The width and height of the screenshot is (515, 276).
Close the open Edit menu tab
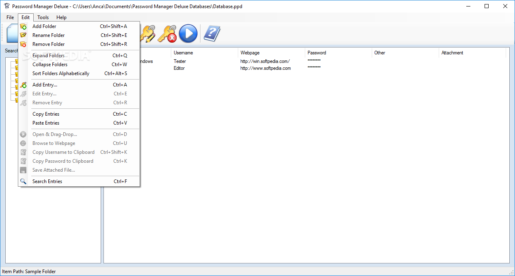point(26,17)
